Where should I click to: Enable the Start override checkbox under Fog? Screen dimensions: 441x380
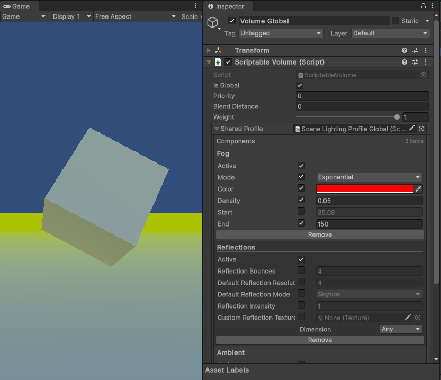(301, 212)
